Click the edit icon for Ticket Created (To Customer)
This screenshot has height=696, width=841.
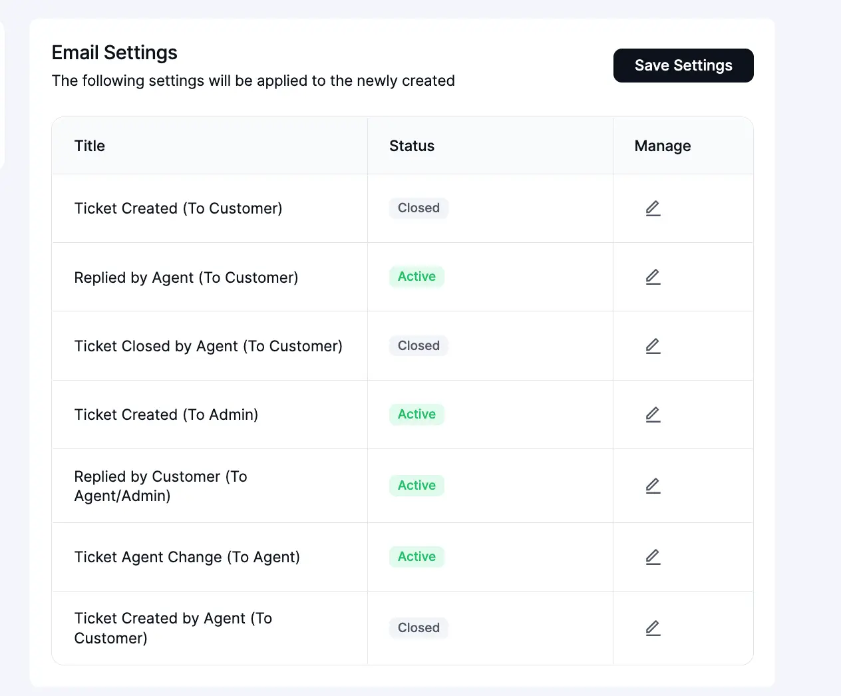click(653, 208)
